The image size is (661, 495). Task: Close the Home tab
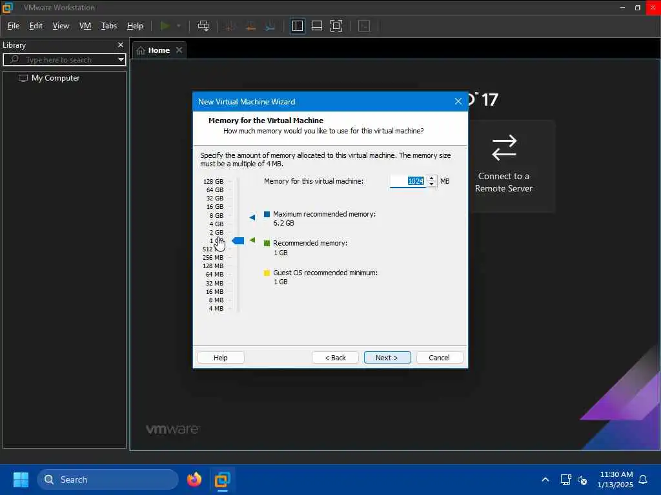(179, 50)
